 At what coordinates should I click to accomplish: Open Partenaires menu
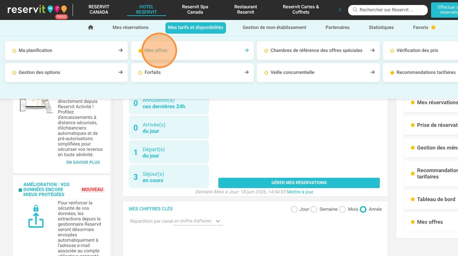tap(338, 27)
